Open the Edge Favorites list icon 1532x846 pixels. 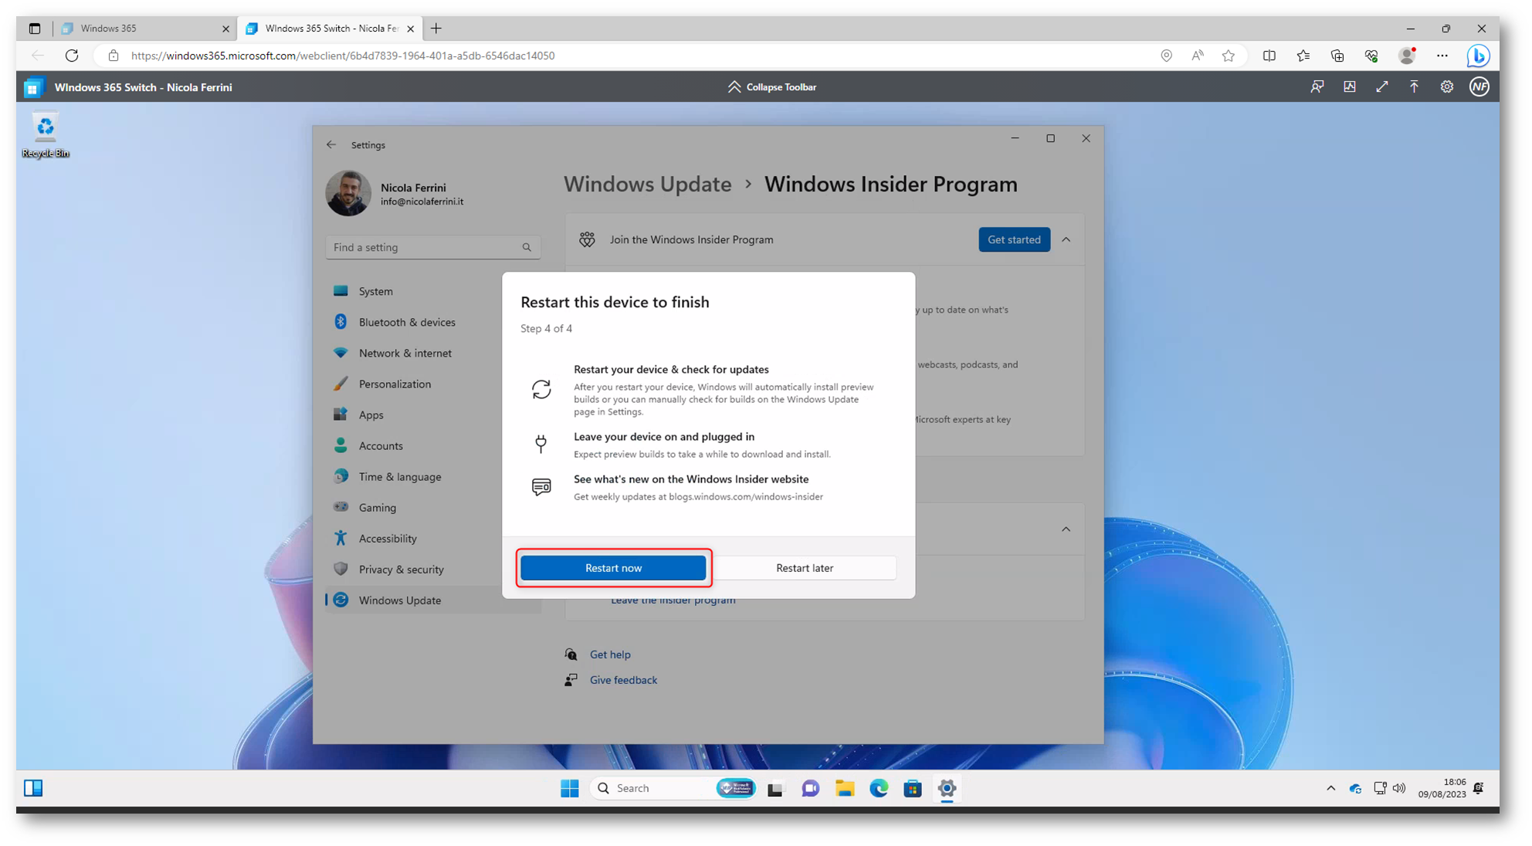coord(1303,56)
